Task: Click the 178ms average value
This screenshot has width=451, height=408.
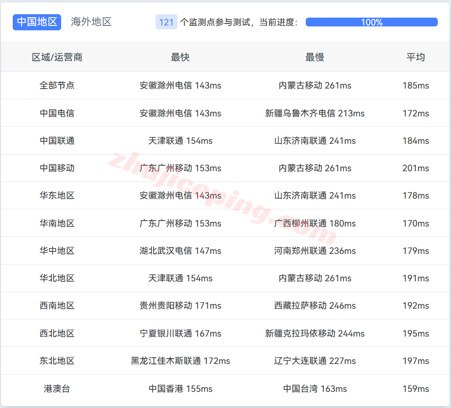Action: pyautogui.click(x=416, y=196)
